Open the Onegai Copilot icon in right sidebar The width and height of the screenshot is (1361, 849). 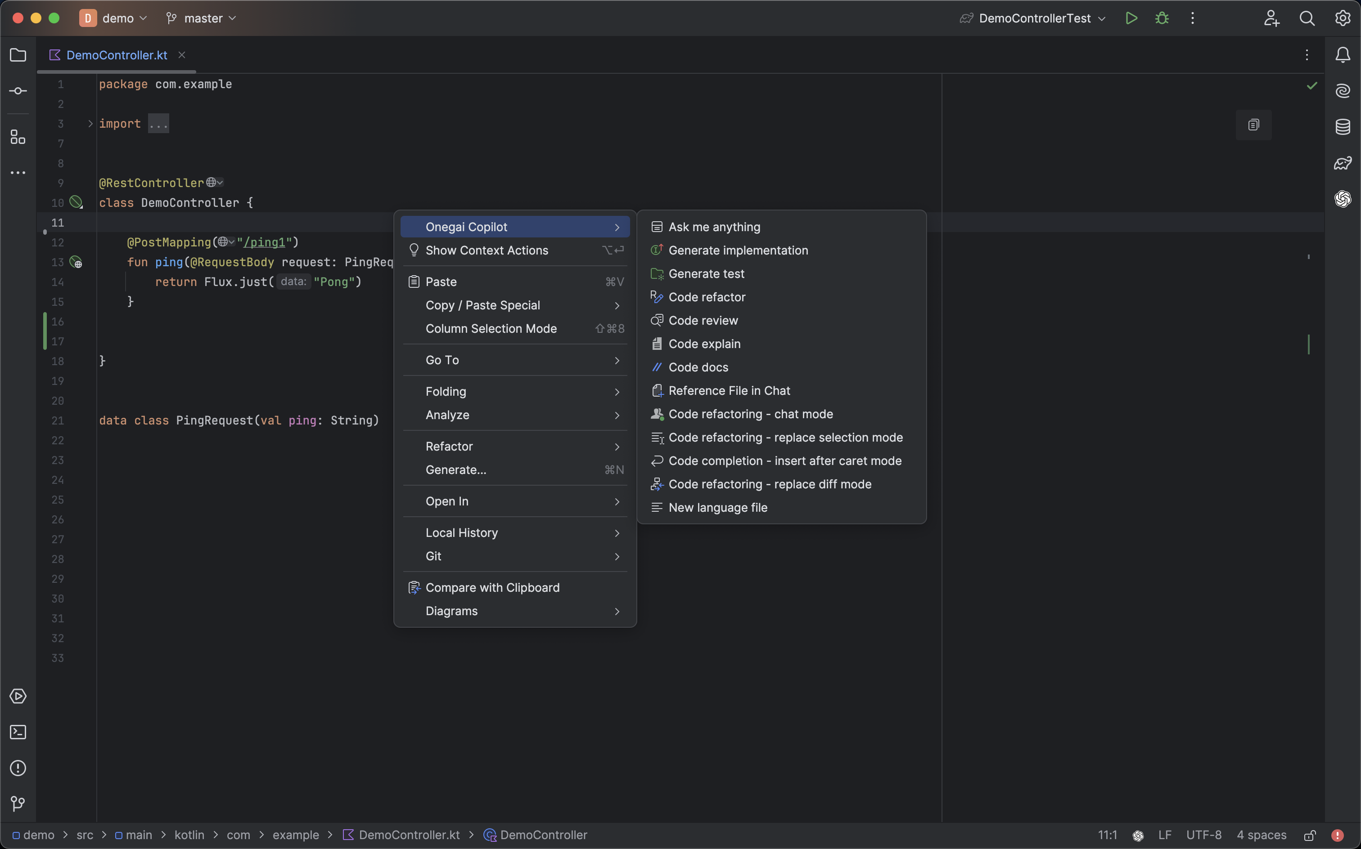1343,199
